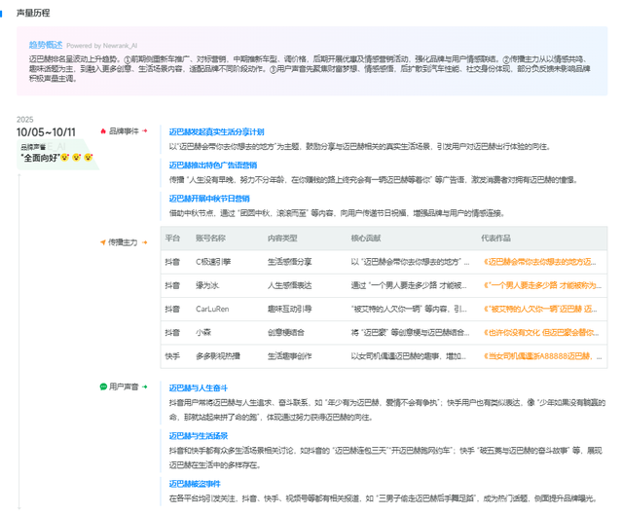Click the red flame icon beside 品牌事件
The image size is (623, 515).
click(x=103, y=130)
